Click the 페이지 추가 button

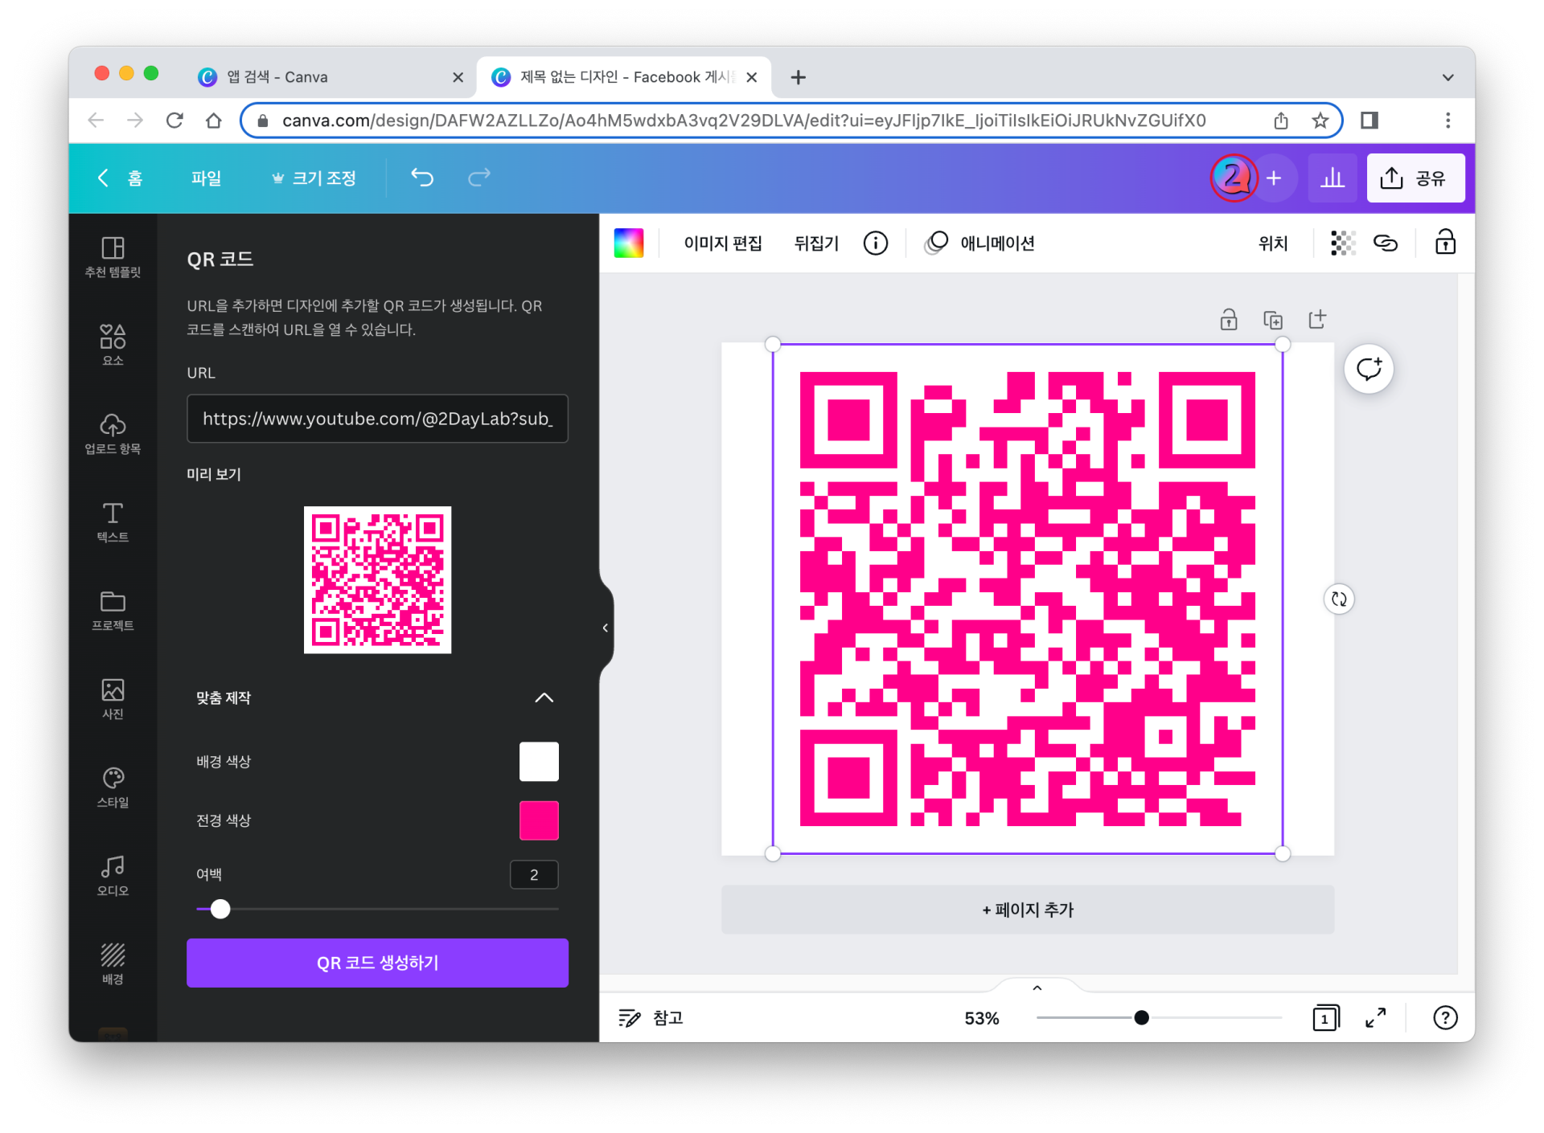coord(1027,910)
